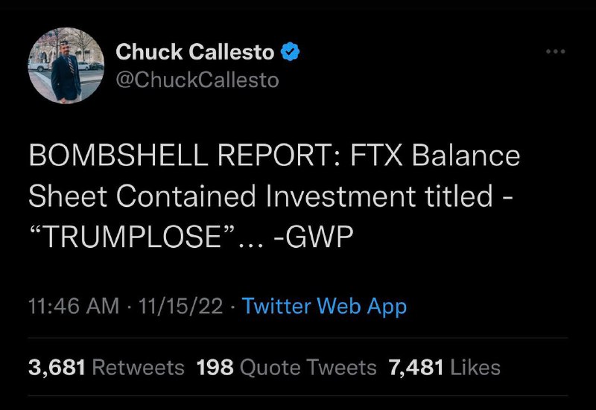Click the blue verified checkmark badge
This screenshot has height=410, width=596.
pyautogui.click(x=290, y=51)
